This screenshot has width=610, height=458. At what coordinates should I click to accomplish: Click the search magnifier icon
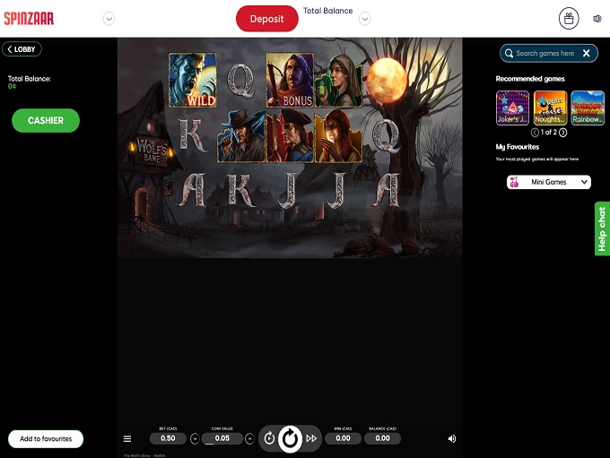point(509,54)
